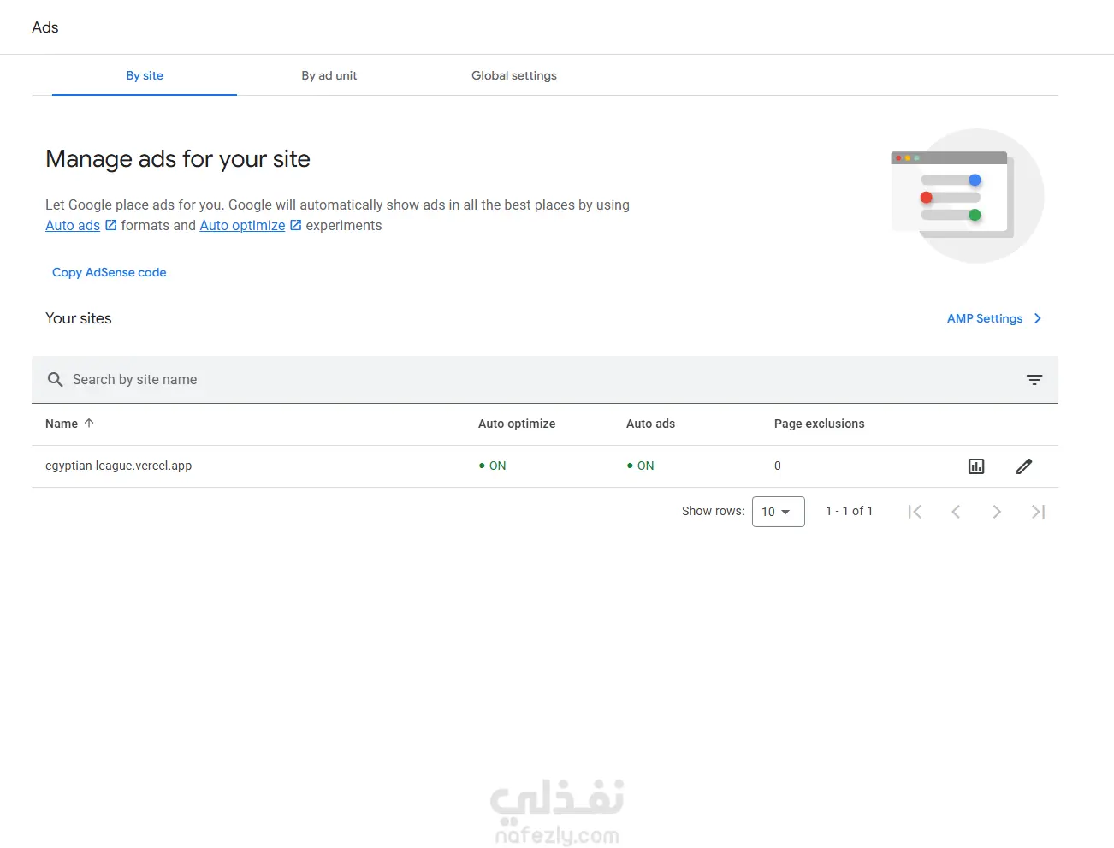Click the 'Show rows:' label

713,511
